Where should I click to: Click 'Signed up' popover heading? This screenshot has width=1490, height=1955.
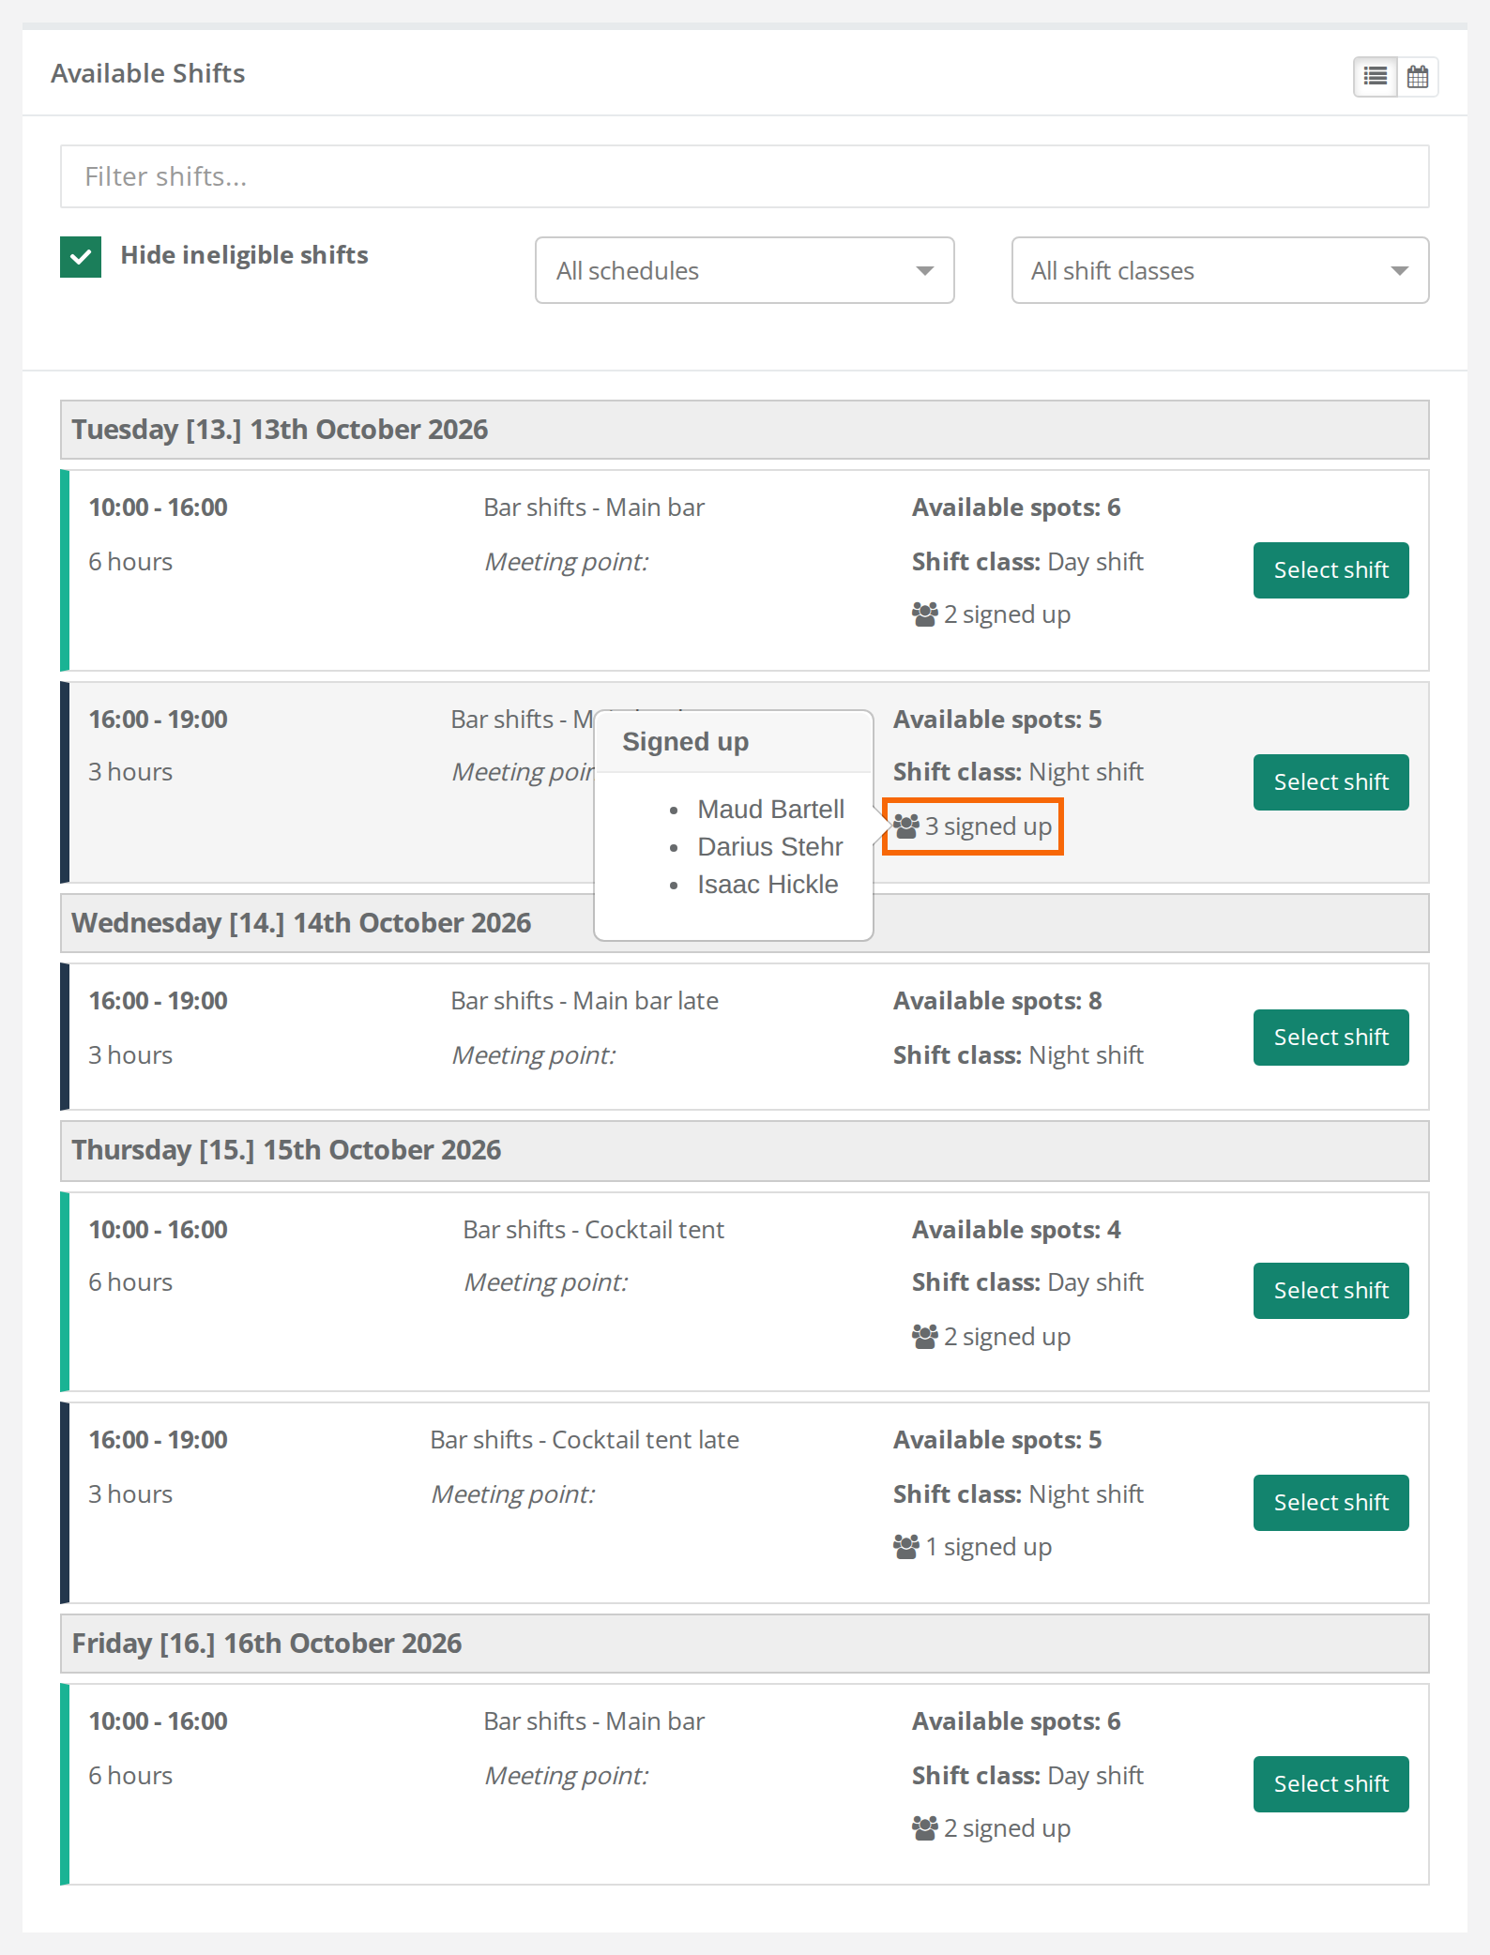pos(686,742)
